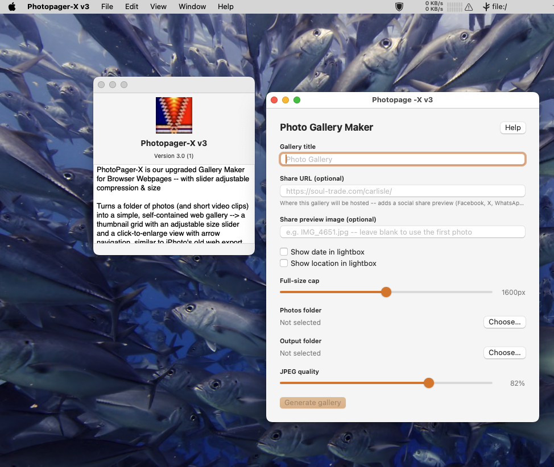Click the network speed KB/s indicator
This screenshot has width=554, height=467.
(434, 6)
